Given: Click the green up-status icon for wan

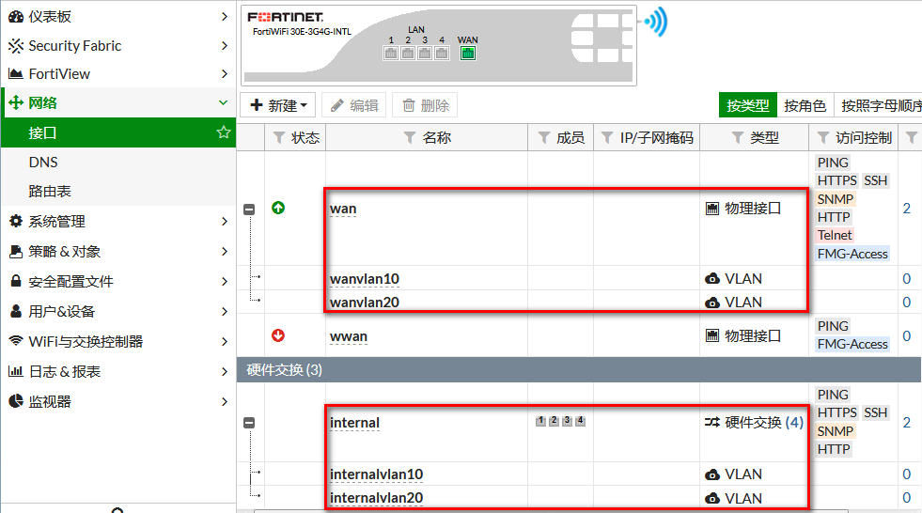Looking at the screenshot, I should pyautogui.click(x=278, y=208).
